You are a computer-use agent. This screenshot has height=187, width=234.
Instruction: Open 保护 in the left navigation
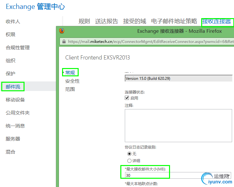(x=11, y=73)
